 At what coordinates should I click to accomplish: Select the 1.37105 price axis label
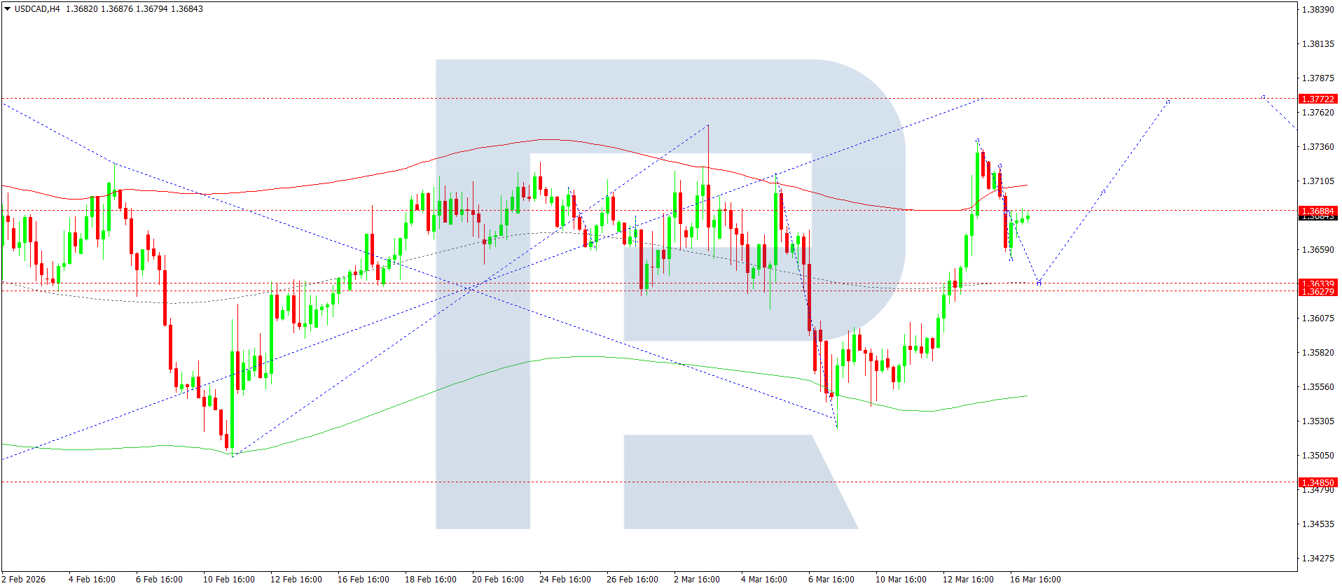point(1317,181)
